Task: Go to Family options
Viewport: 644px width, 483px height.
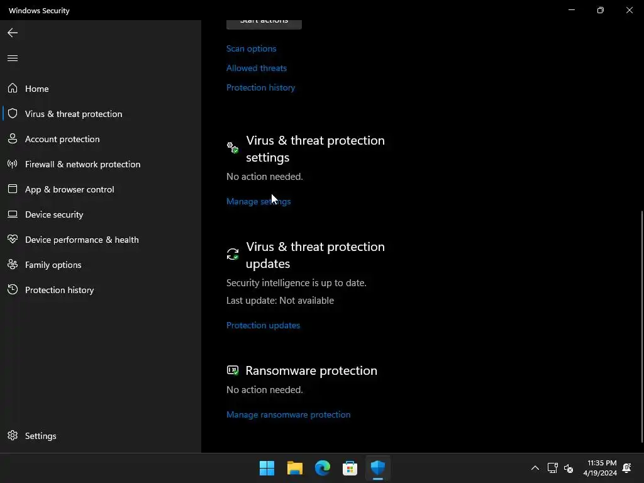Action: click(101, 265)
